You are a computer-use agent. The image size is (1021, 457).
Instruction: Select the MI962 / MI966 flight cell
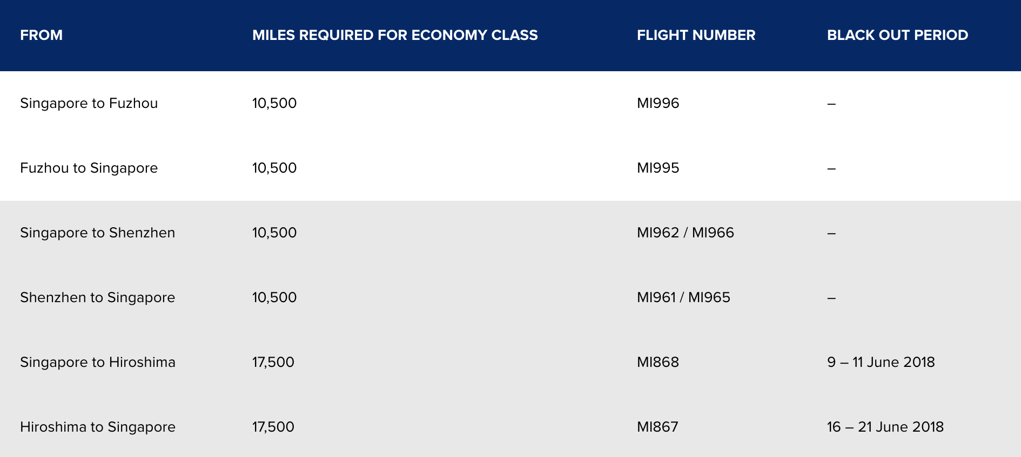pyautogui.click(x=686, y=233)
